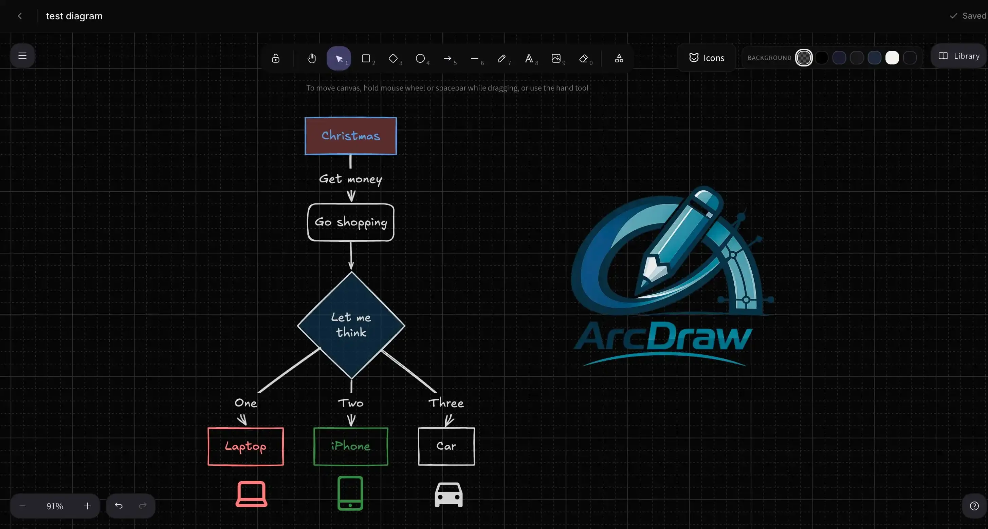Click the Get money arrow label
The image size is (988, 529).
[x=351, y=179]
